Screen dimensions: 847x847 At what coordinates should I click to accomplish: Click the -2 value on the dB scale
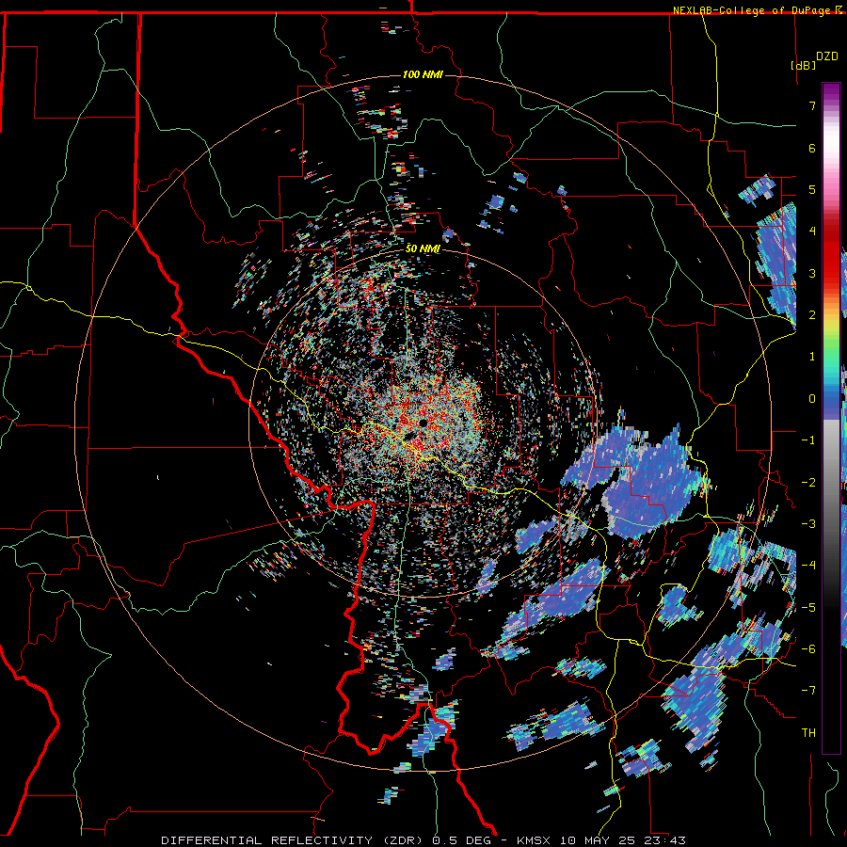[x=808, y=482]
